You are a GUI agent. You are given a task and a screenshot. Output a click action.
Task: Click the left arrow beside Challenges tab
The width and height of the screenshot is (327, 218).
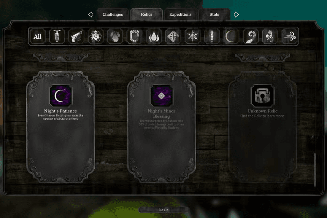click(90, 14)
